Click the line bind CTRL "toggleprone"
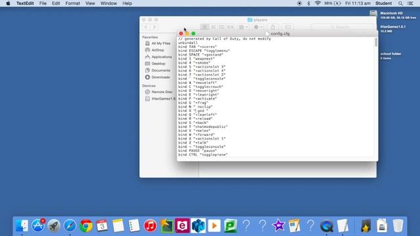This screenshot has height=236, width=420. [203, 155]
